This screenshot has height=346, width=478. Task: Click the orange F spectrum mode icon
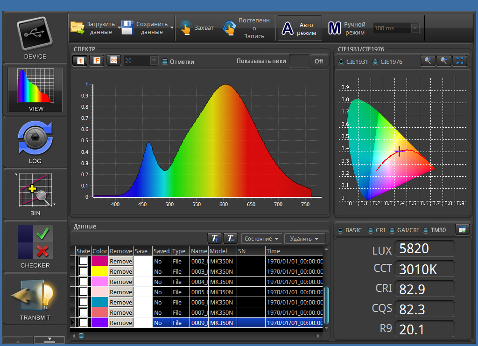point(96,61)
